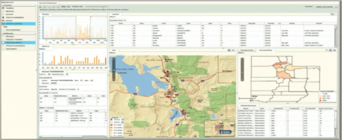The width and height of the screenshot is (344, 140).
Task: Select the EpiCurve chart tab
Action: point(46,46)
